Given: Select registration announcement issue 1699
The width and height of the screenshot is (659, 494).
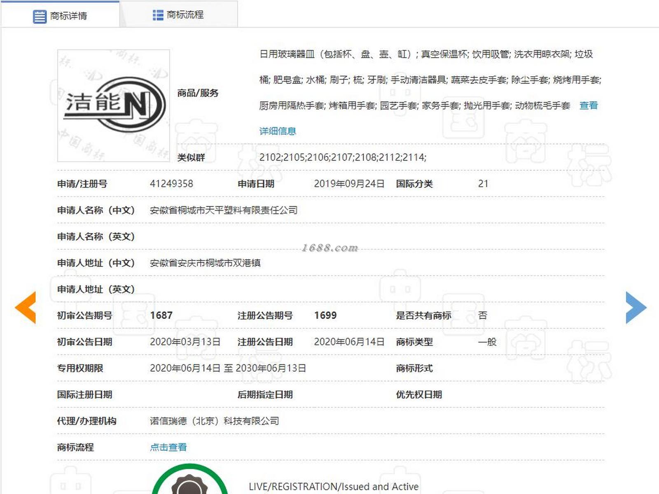Looking at the screenshot, I should pyautogui.click(x=325, y=315).
